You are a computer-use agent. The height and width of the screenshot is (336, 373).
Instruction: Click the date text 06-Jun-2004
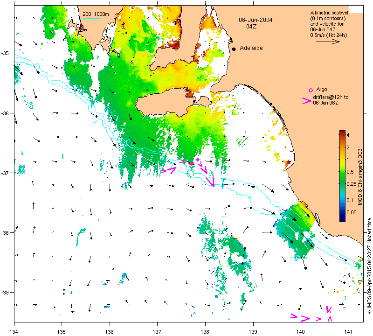(x=256, y=20)
